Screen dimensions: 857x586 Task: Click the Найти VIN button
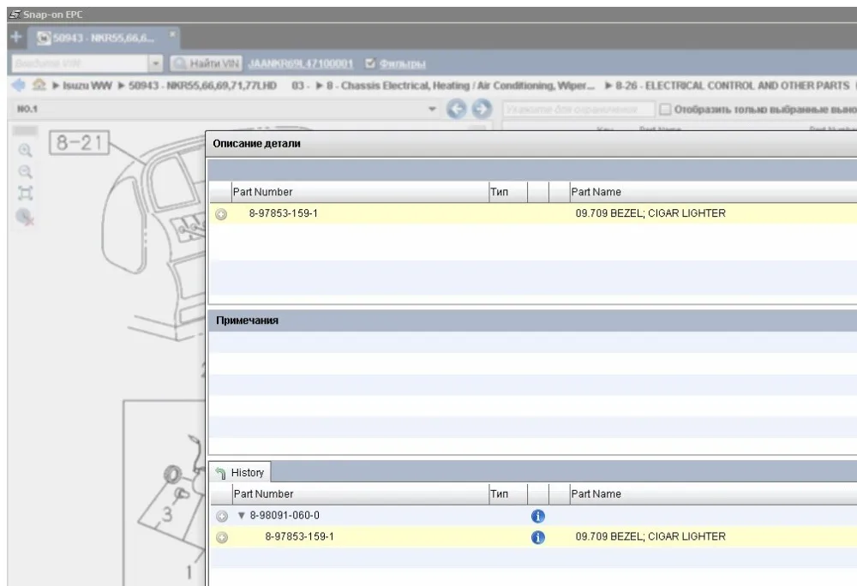[x=206, y=64]
